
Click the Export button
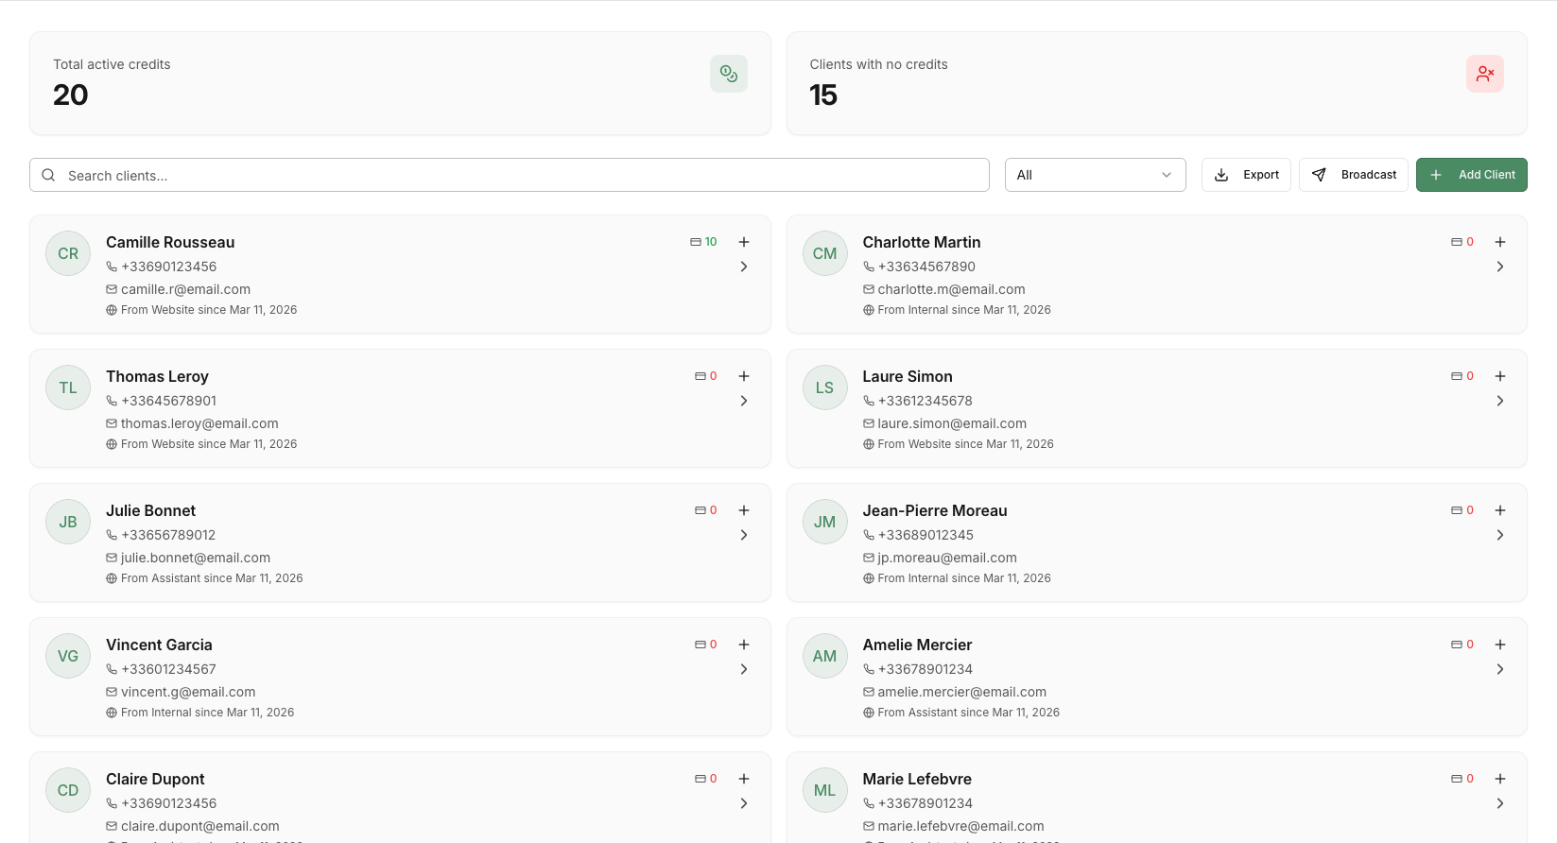click(x=1246, y=175)
